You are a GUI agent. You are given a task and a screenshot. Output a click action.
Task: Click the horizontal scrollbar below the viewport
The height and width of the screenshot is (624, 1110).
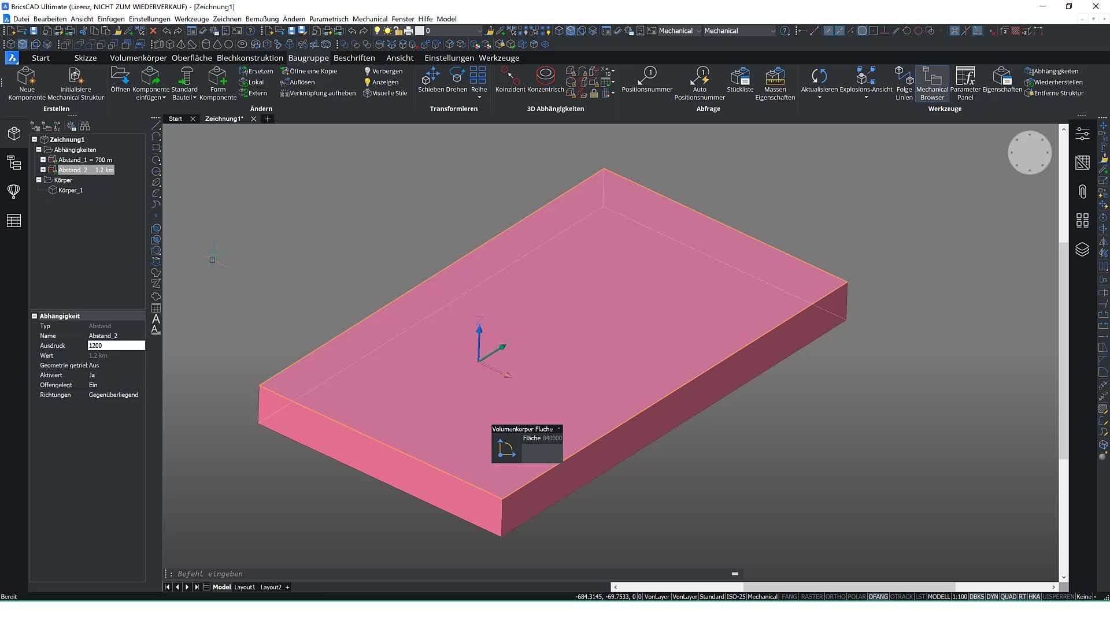pyautogui.click(x=834, y=587)
